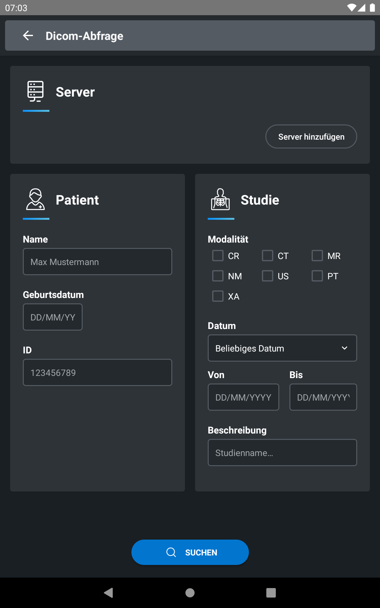Click the Patient person icon

(x=35, y=199)
